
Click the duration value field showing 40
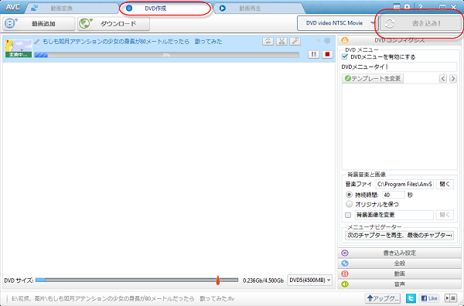tap(394, 195)
